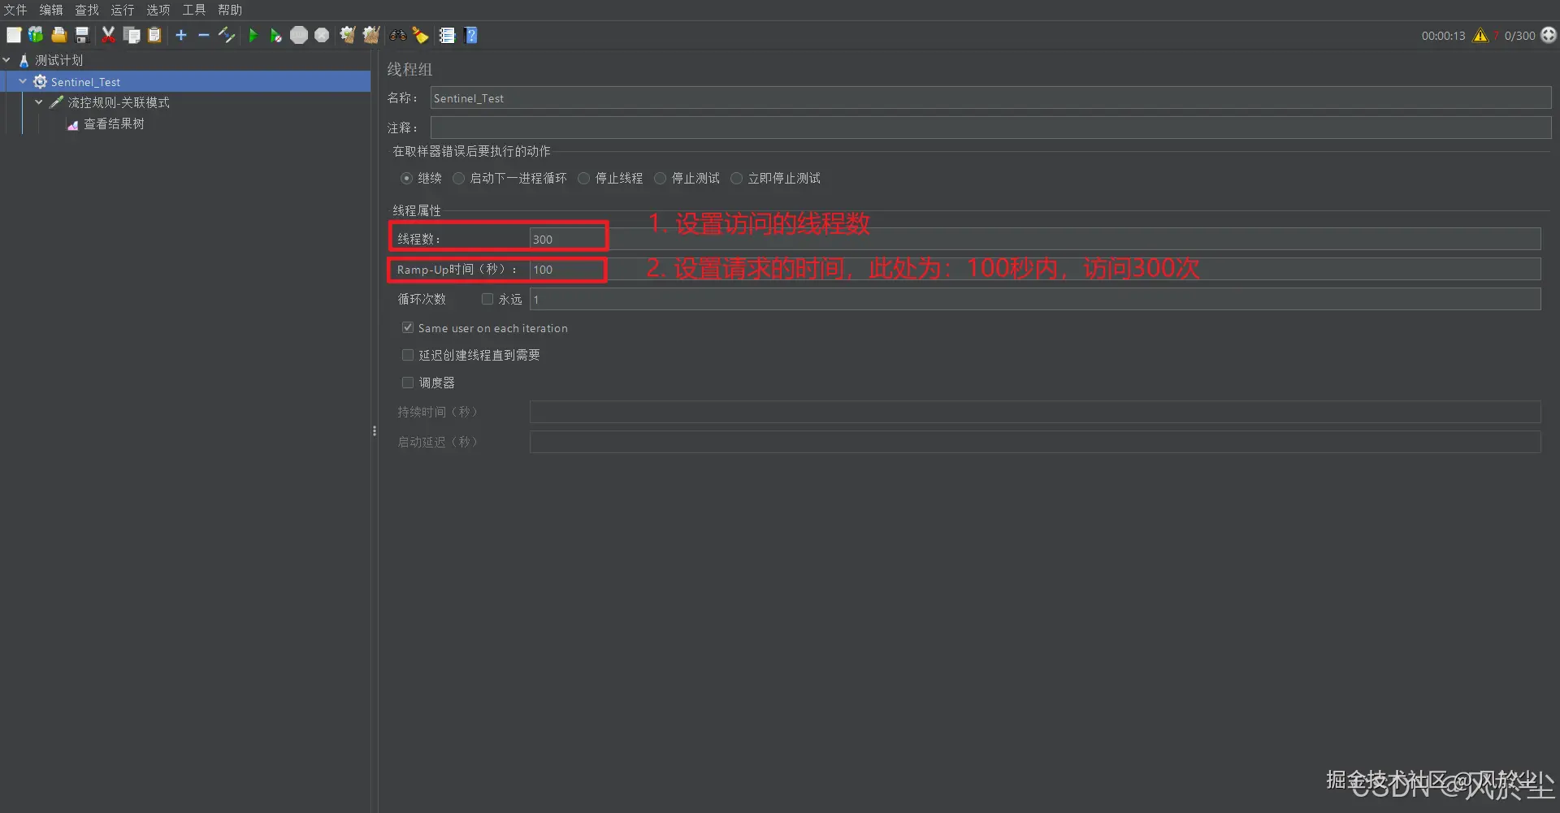Open the Function Helper list icon
This screenshot has width=1560, height=813.
point(447,35)
